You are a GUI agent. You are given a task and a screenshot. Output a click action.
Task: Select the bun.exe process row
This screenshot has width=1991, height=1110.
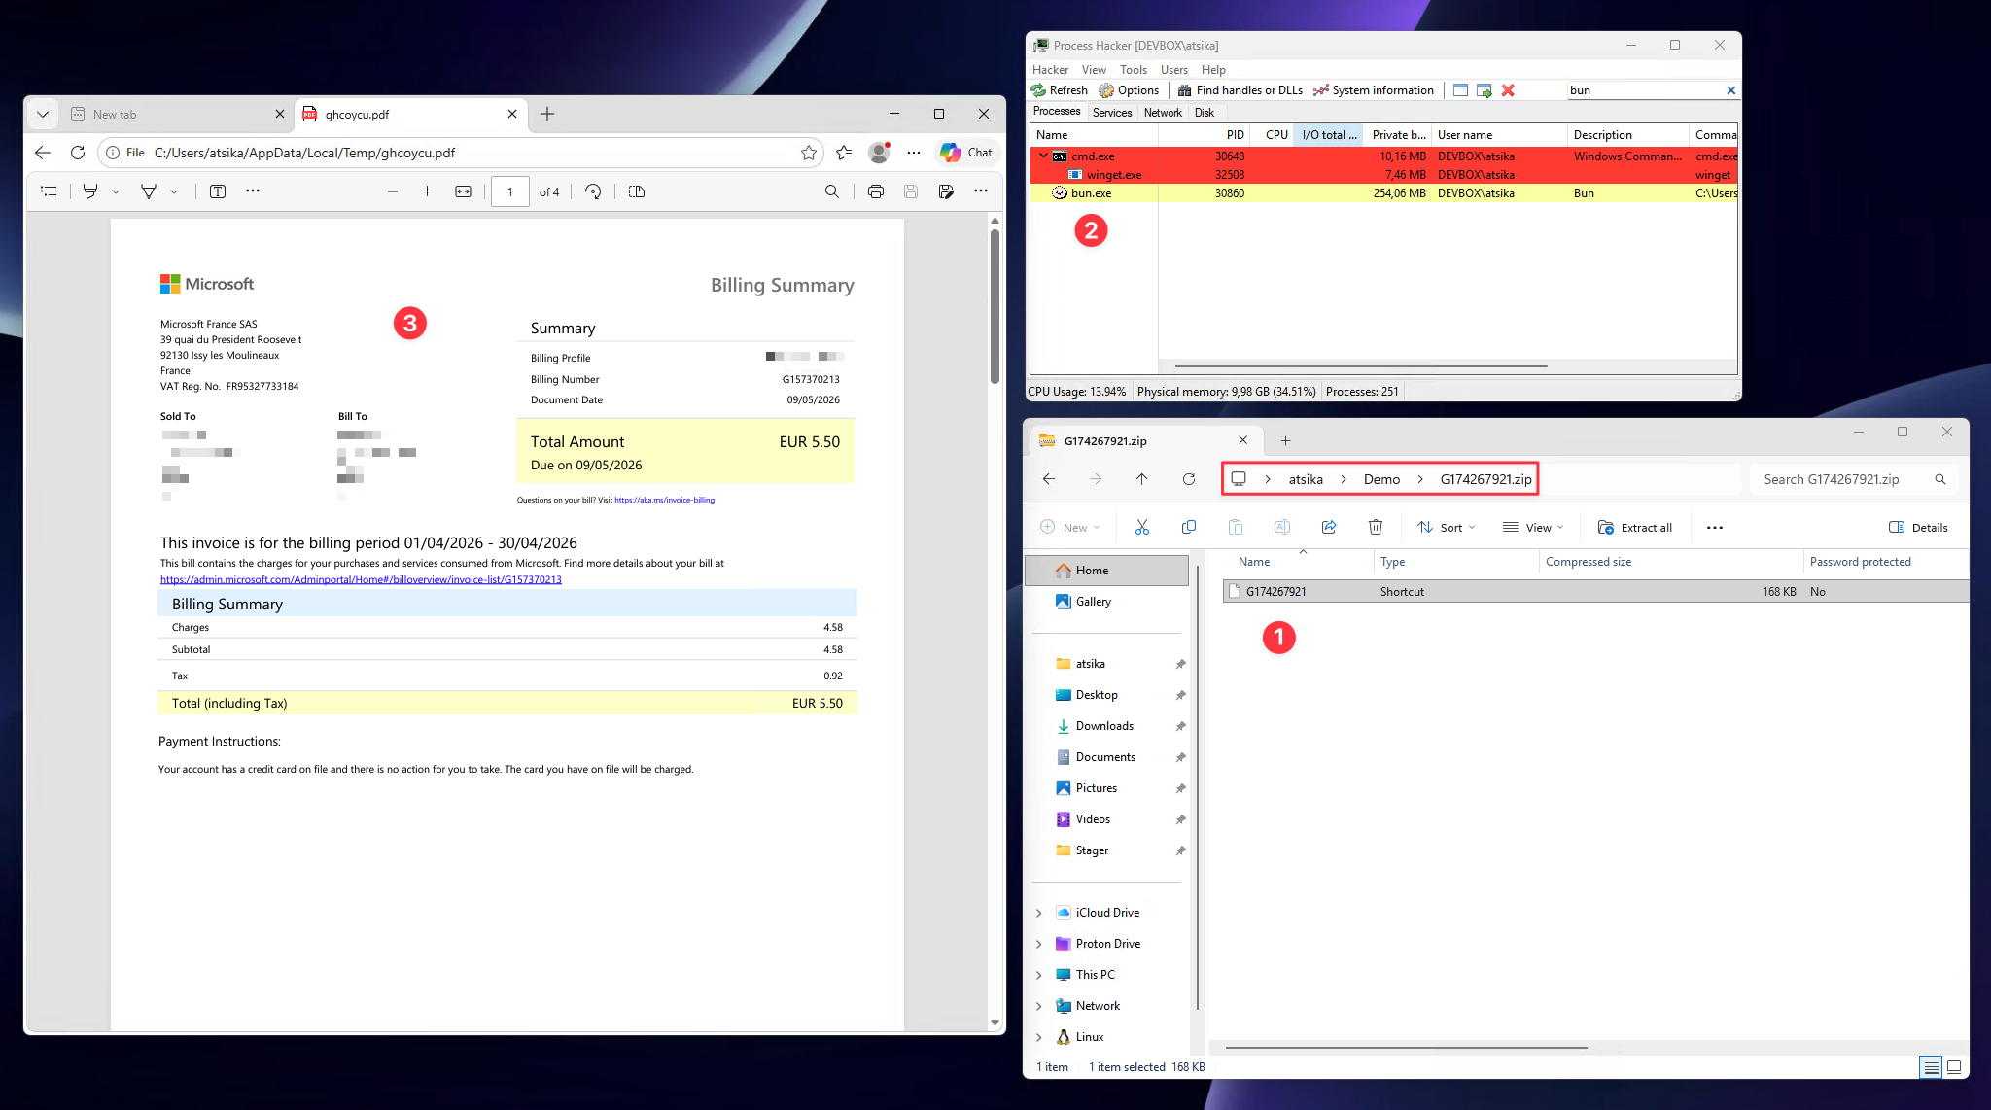1383,193
